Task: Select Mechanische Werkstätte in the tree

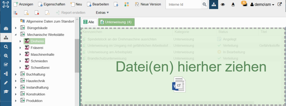Action: click(46, 35)
